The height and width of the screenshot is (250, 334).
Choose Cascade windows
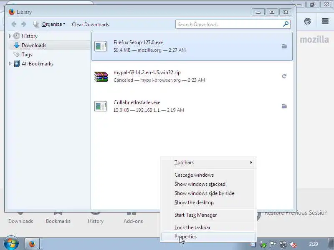[x=208, y=175]
